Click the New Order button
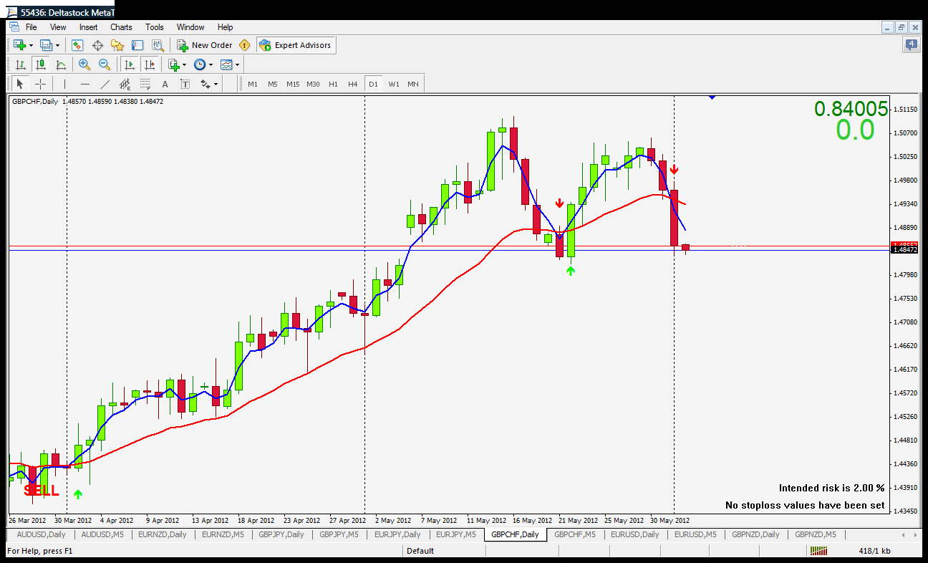The width and height of the screenshot is (928, 563). pyautogui.click(x=206, y=45)
